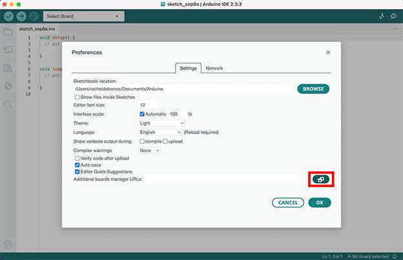
Task: Open the Boards Manager sidebar icon
Action: (x=8, y=50)
